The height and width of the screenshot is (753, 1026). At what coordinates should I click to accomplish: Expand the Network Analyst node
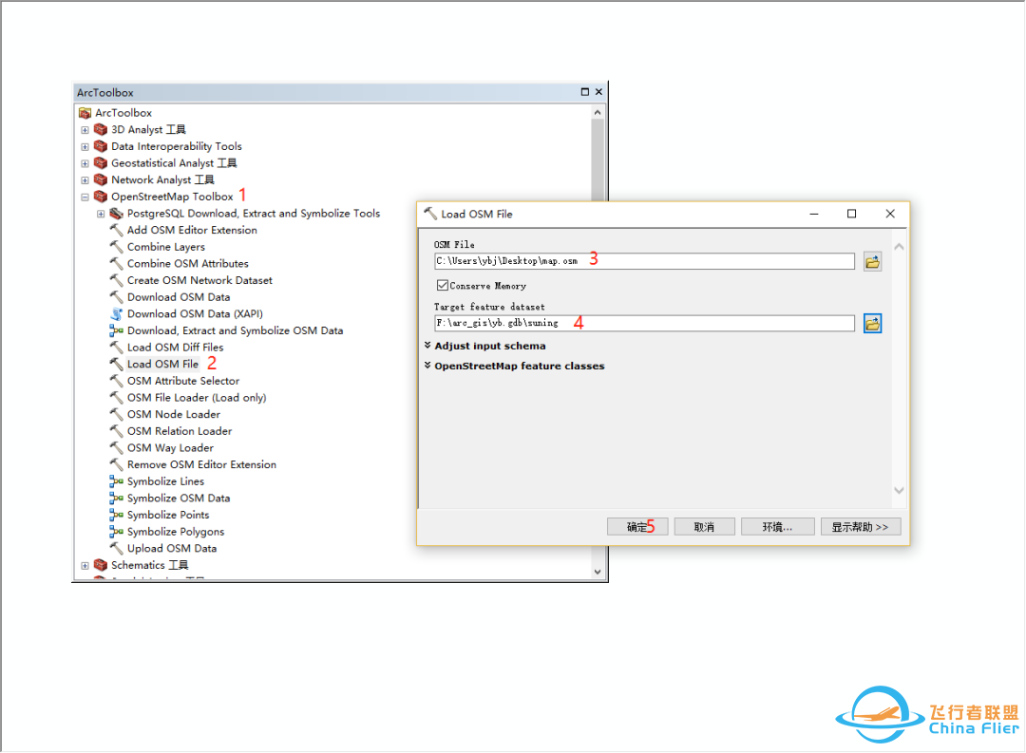tap(85, 180)
